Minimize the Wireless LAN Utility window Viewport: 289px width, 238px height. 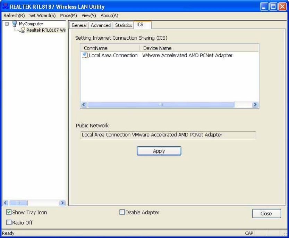[x=264, y=7]
